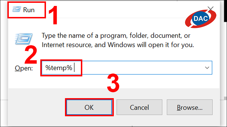The image size is (227, 127).
Task: Confirm by clicking the OK button
Action: 89,107
